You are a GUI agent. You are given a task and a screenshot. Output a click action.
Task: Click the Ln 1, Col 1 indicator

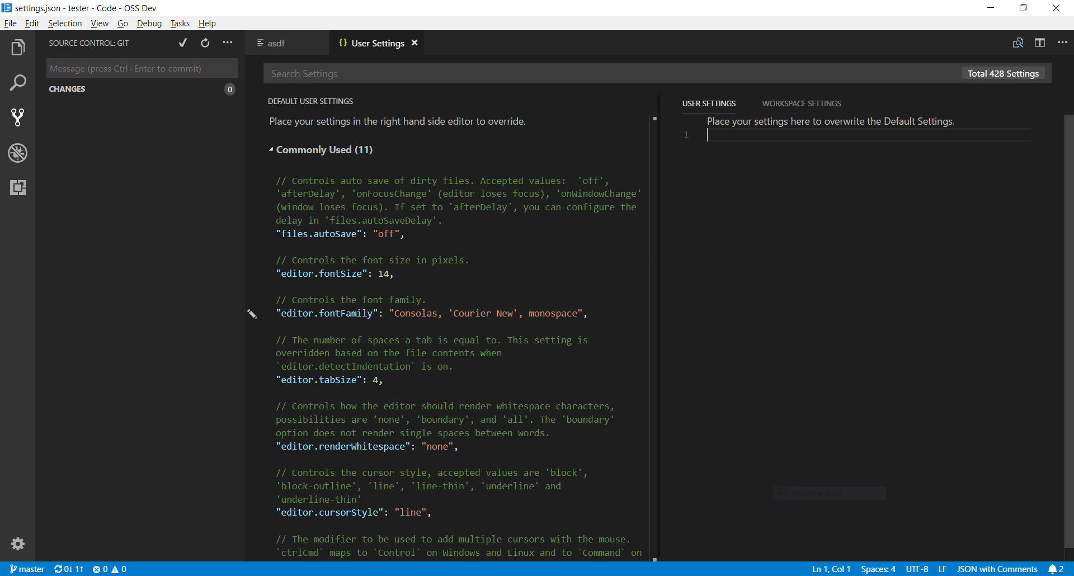(x=831, y=569)
